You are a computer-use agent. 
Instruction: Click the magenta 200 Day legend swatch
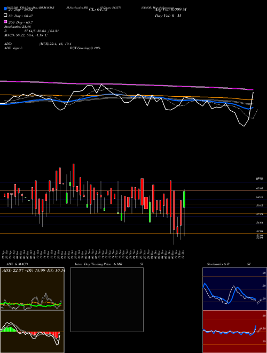click(x=6, y=21)
